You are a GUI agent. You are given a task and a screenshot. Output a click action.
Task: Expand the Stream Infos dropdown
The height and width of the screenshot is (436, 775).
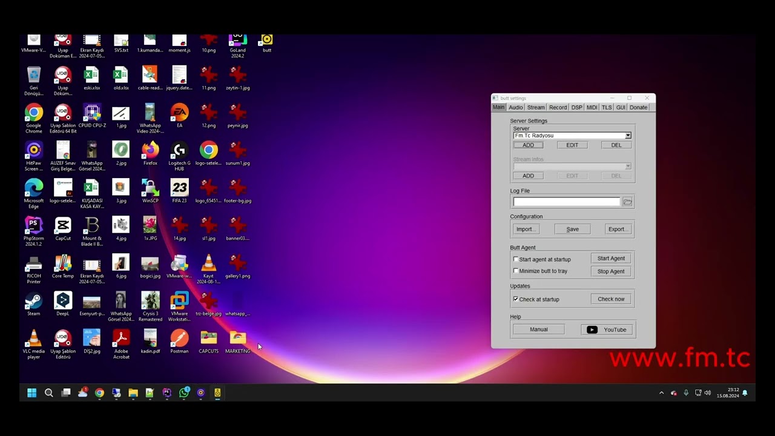(x=572, y=166)
